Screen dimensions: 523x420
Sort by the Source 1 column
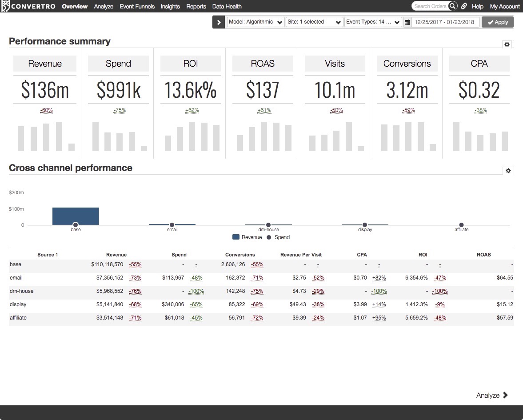tap(48, 255)
